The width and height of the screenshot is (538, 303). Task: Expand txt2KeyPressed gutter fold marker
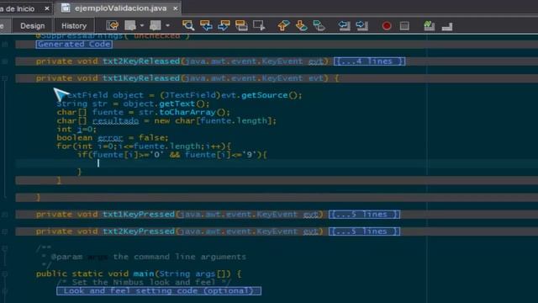click(5, 231)
